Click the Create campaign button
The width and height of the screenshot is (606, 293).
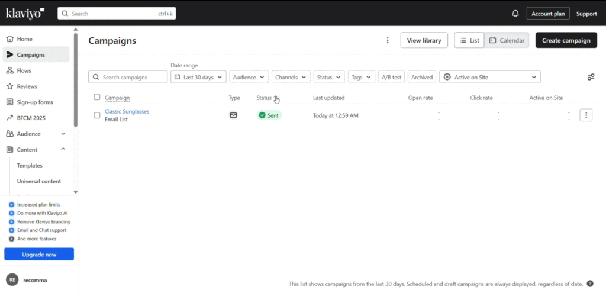566,40
